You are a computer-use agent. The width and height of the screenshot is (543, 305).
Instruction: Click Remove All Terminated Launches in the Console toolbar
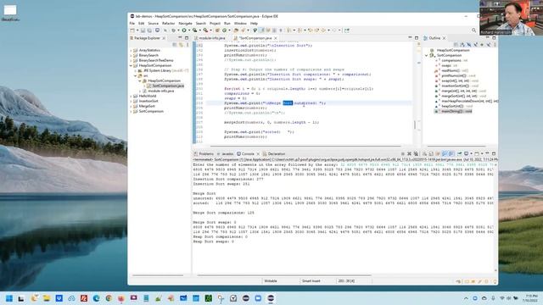[417, 153]
